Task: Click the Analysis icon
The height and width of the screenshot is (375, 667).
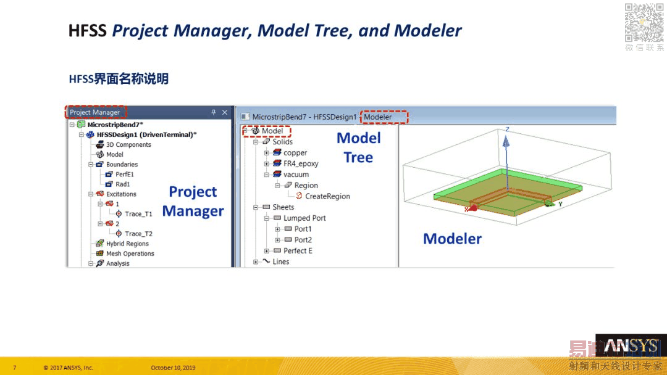Action: click(x=100, y=263)
